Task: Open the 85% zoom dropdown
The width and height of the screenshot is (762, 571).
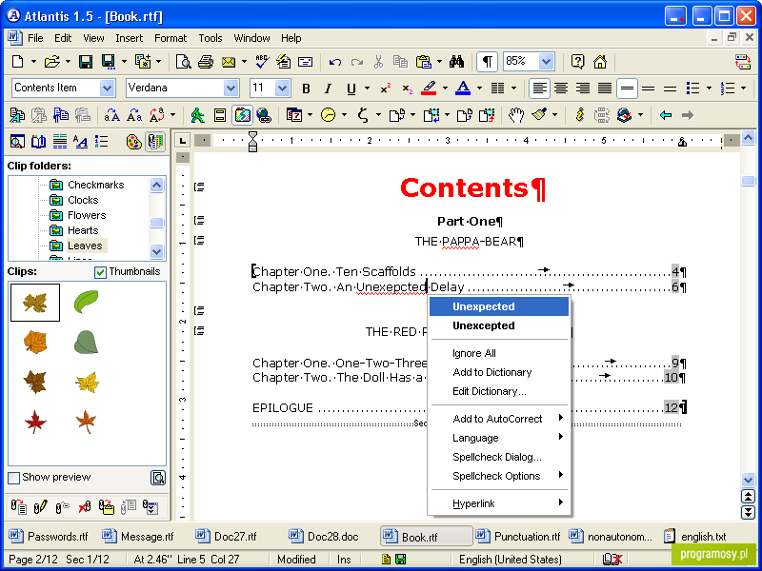Action: pos(547,62)
